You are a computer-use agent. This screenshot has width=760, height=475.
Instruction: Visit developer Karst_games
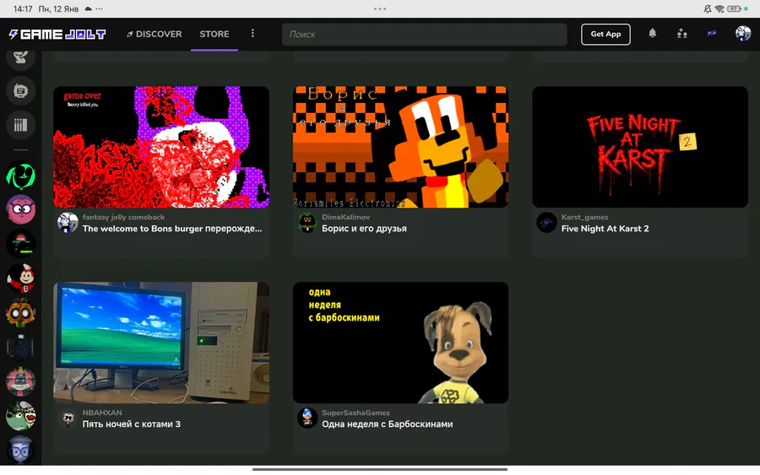click(584, 218)
